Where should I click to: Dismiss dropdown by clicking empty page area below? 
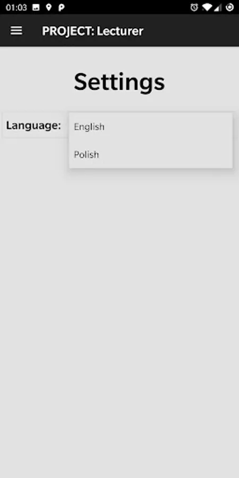[x=119, y=305]
